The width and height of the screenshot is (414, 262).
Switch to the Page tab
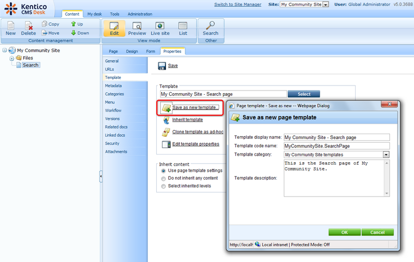tap(113, 51)
